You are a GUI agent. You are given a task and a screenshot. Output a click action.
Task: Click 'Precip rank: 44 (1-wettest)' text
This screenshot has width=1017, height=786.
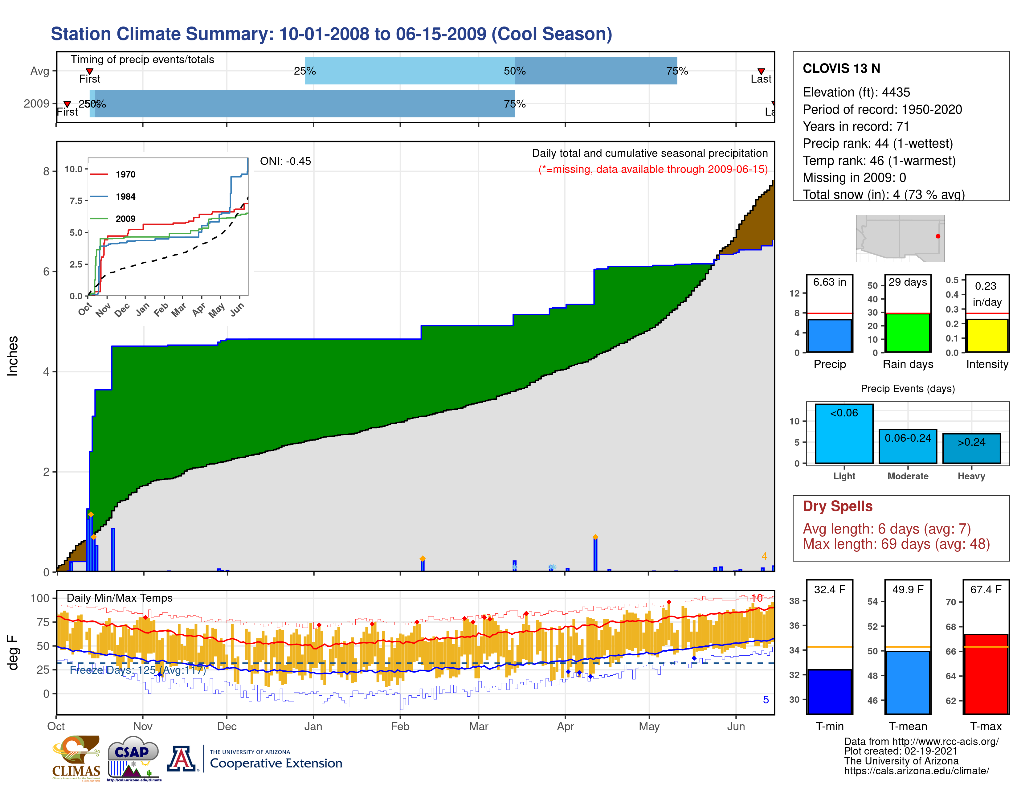(x=877, y=143)
